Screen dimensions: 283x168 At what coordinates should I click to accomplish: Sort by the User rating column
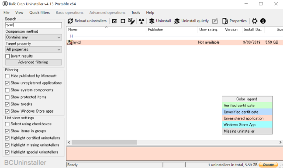[x=210, y=30]
